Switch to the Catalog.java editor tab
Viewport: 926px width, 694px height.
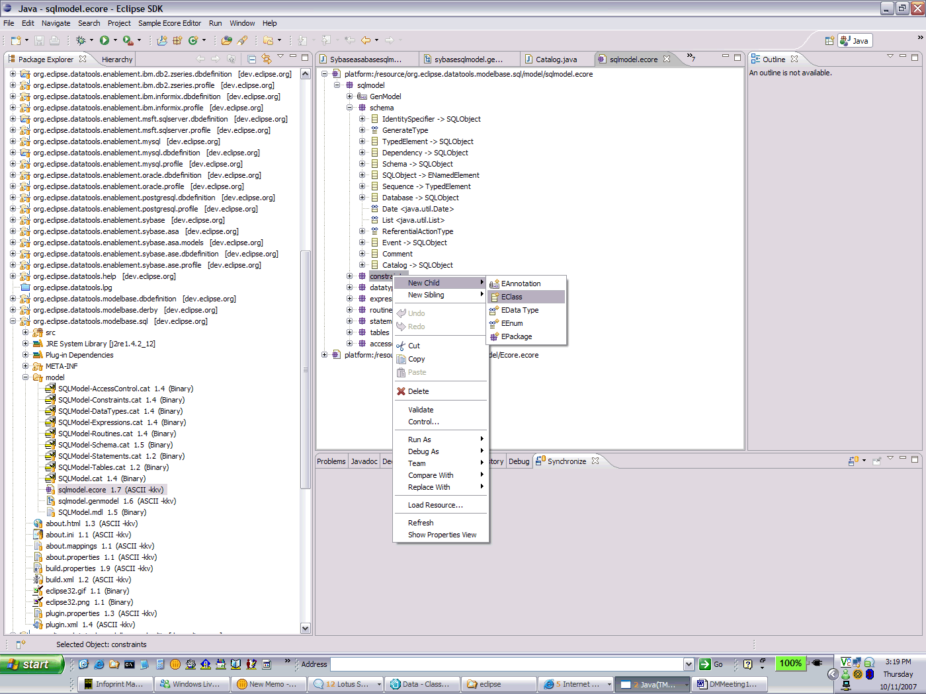[x=556, y=59]
